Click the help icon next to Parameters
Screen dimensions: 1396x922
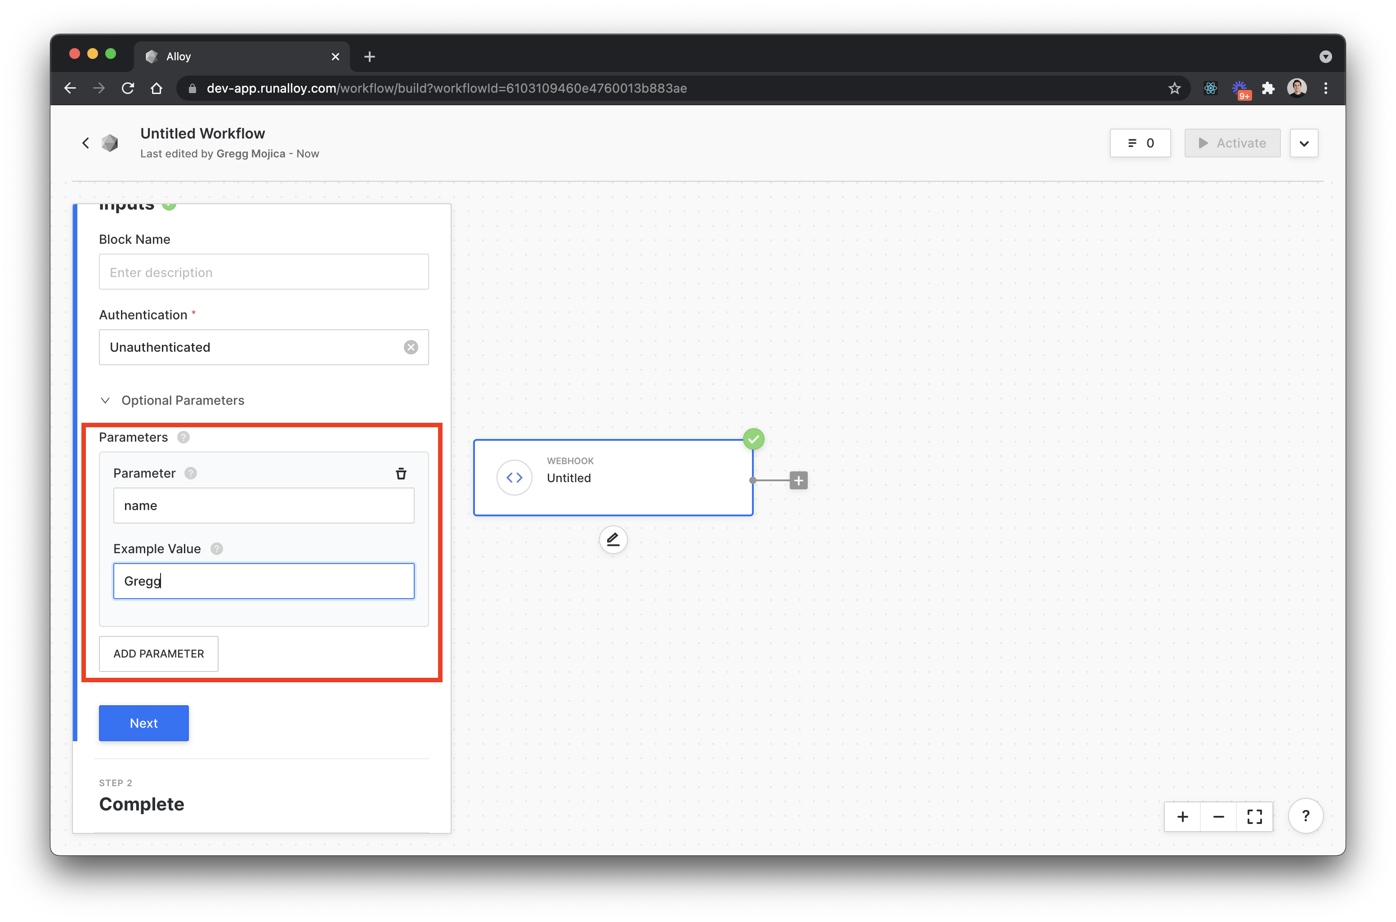[x=183, y=437]
